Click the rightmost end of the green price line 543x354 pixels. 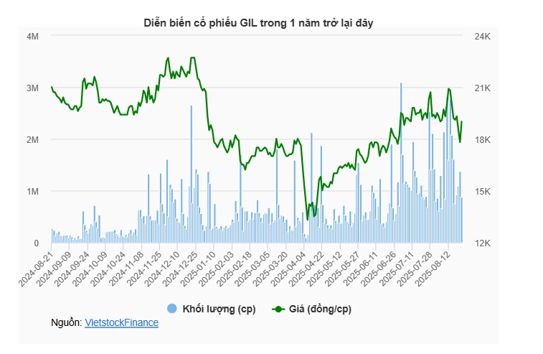click(x=462, y=121)
